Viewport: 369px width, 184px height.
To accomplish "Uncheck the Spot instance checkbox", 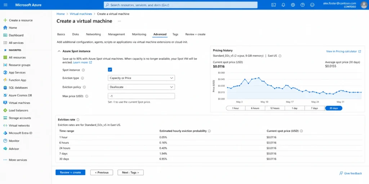I will click(110, 69).
